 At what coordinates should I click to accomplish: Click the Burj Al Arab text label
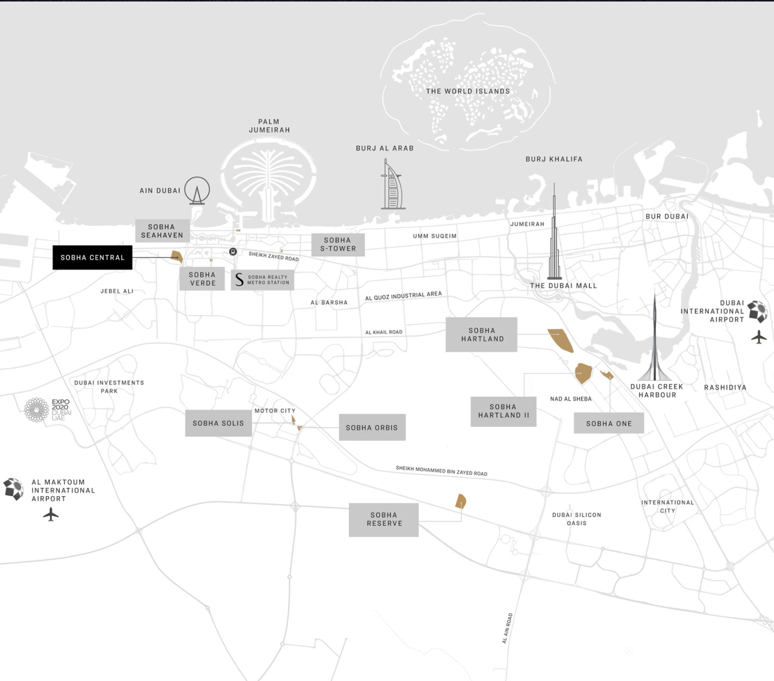tap(385, 148)
